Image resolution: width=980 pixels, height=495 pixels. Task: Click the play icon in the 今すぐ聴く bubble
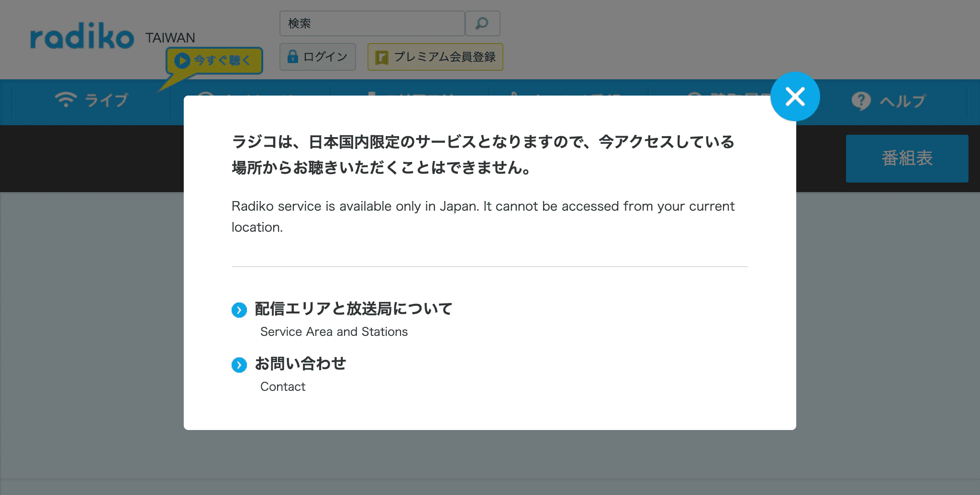point(182,60)
